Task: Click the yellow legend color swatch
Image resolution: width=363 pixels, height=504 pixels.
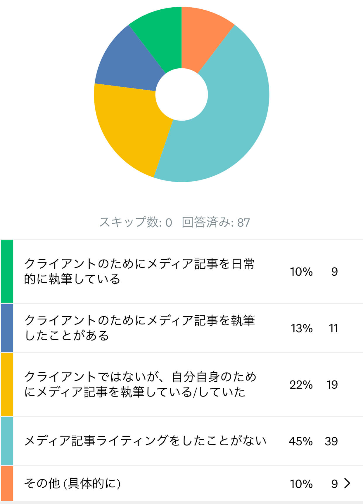Action: tap(7, 384)
